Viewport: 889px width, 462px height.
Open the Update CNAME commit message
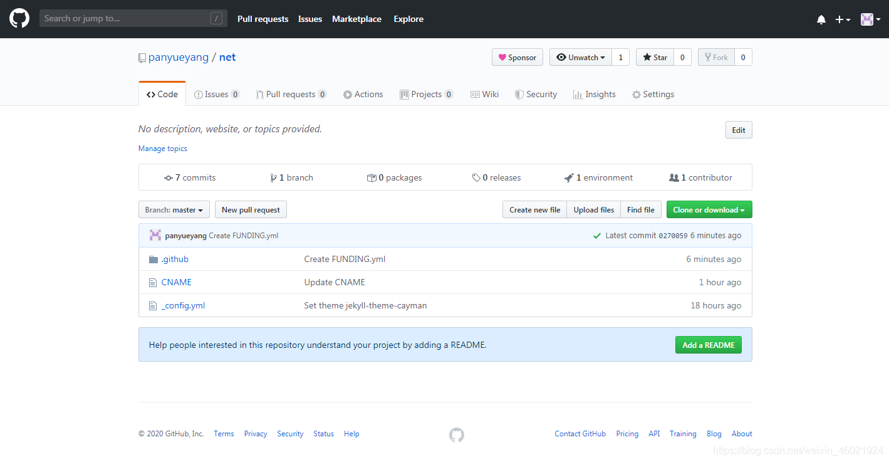[335, 282]
